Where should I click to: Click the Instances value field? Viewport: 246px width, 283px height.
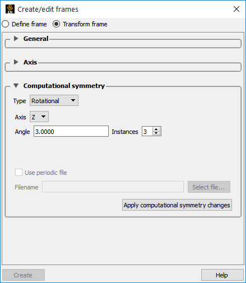tap(147, 131)
